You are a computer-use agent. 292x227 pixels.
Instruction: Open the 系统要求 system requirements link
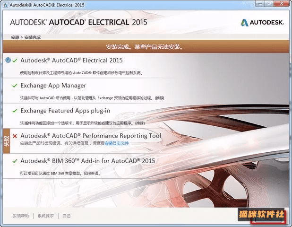coord(46,216)
